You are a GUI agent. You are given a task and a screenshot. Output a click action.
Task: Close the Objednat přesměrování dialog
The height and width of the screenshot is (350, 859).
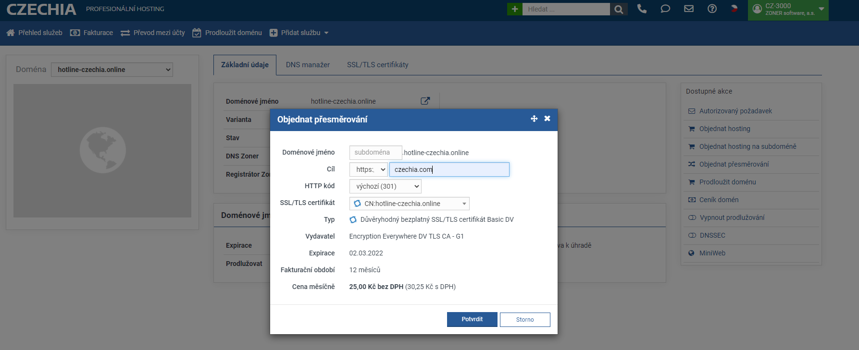click(x=547, y=119)
